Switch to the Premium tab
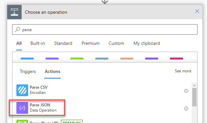 tap(90, 44)
